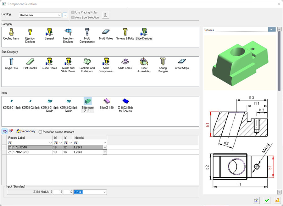This screenshot has height=206, width=283.
Task: Click the green 3D slide core picture
Action: click(240, 63)
